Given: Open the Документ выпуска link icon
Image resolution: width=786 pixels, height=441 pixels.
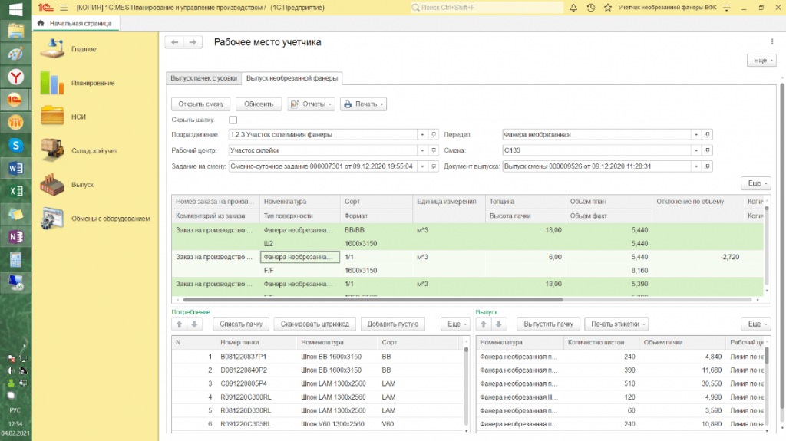Looking at the screenshot, I should click(x=707, y=166).
